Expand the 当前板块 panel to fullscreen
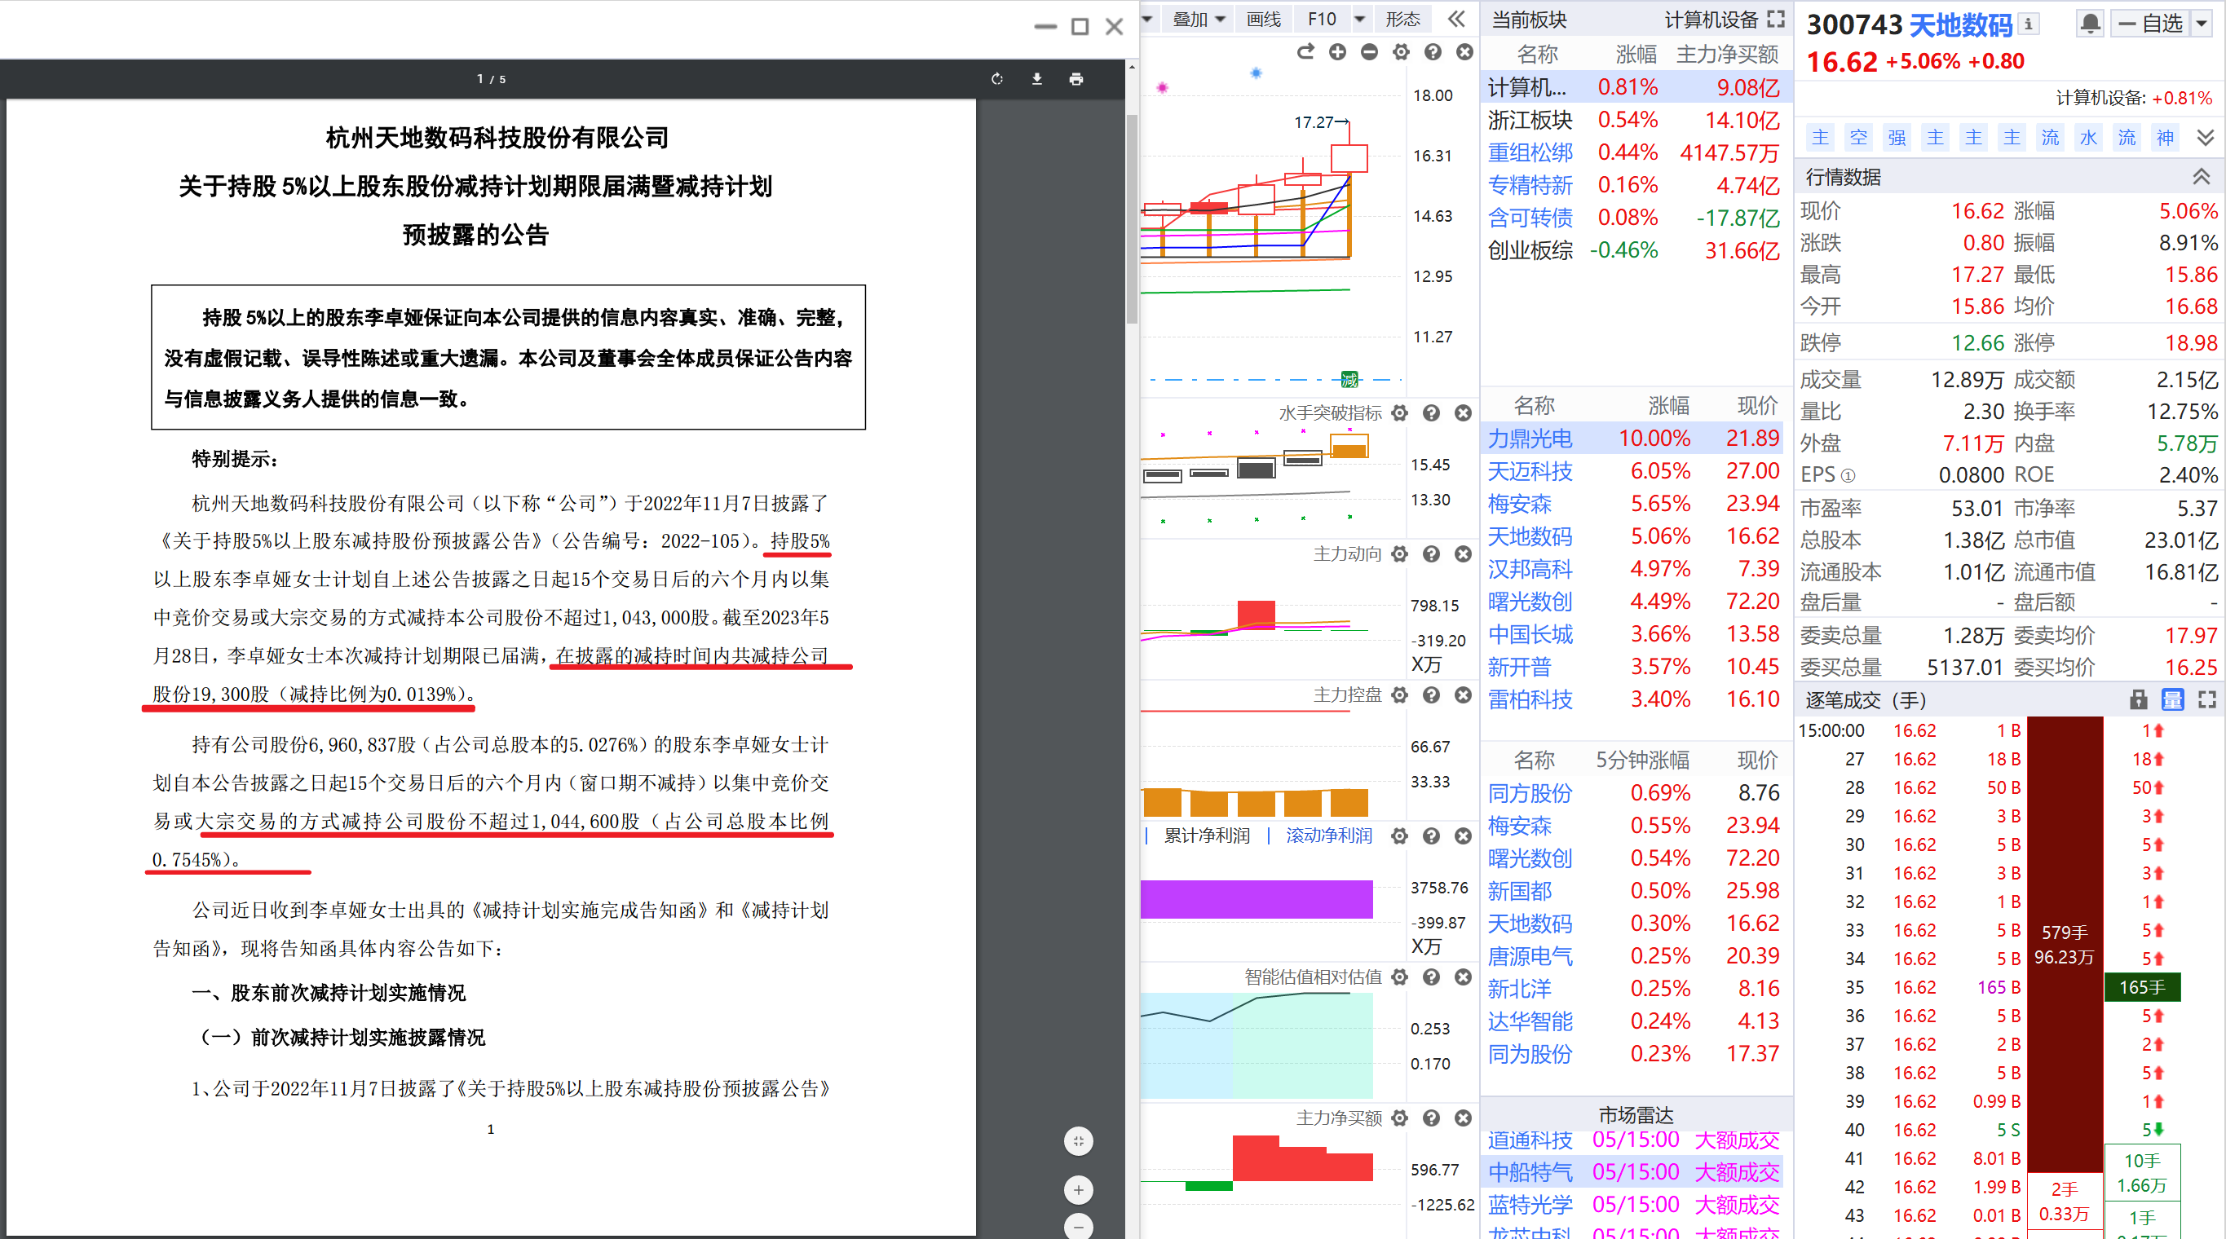 (x=1776, y=19)
